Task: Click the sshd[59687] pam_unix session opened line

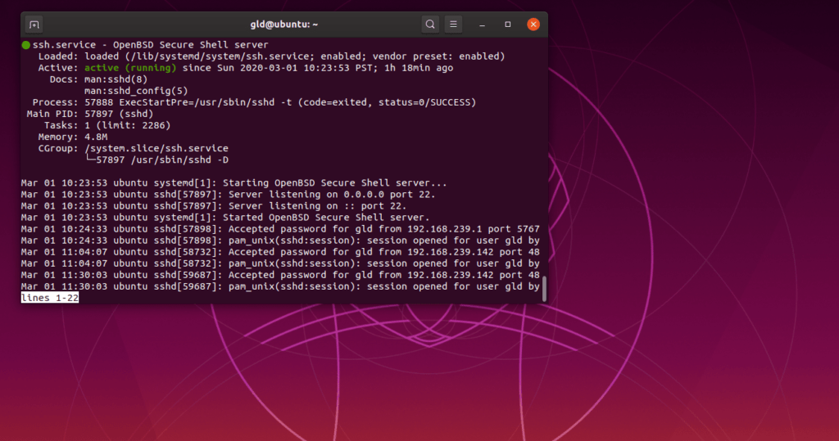Action: click(x=280, y=286)
